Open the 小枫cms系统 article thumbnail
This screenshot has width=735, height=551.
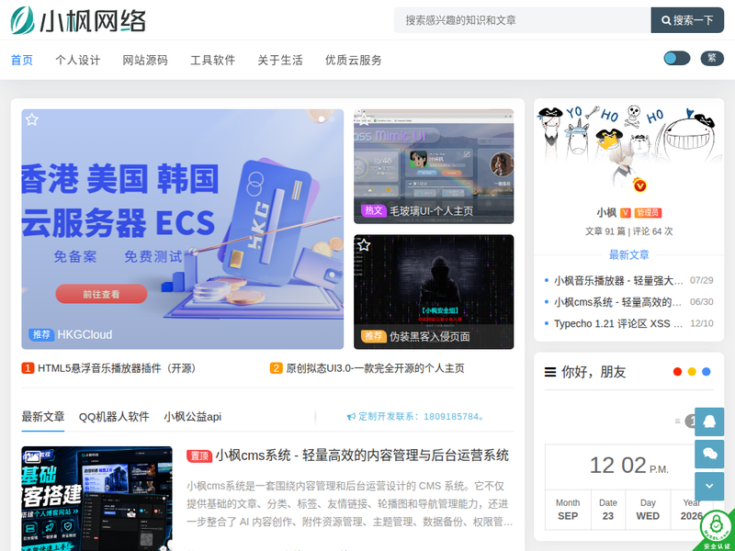[x=96, y=499]
